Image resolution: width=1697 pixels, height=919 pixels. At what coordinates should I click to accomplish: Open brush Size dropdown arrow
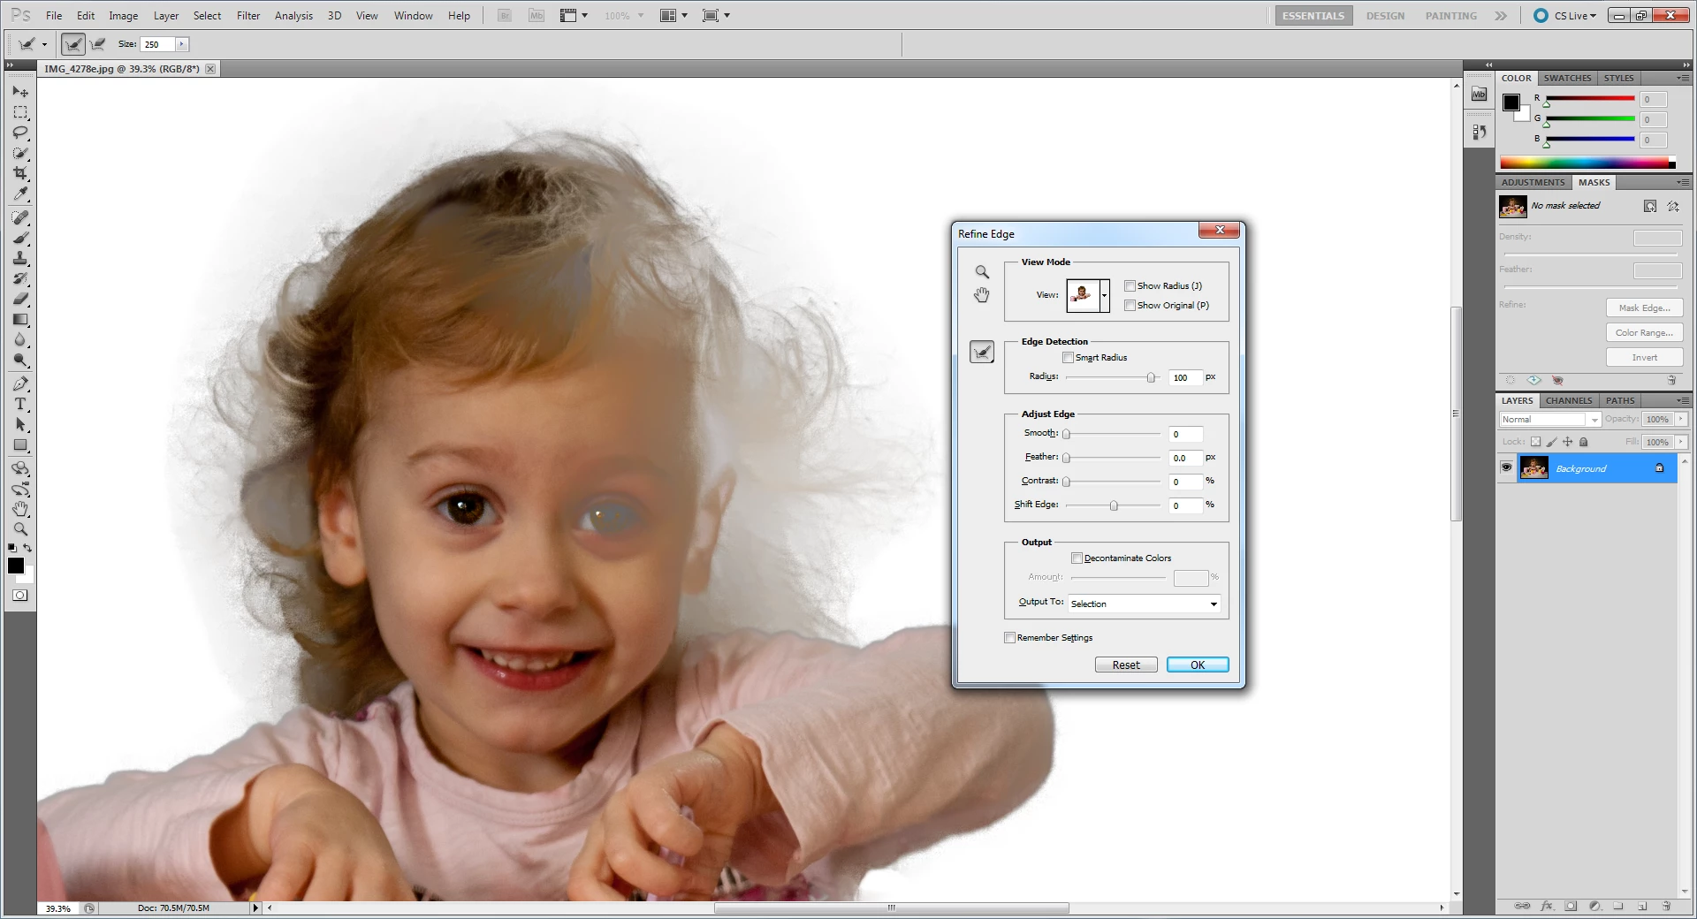point(181,44)
